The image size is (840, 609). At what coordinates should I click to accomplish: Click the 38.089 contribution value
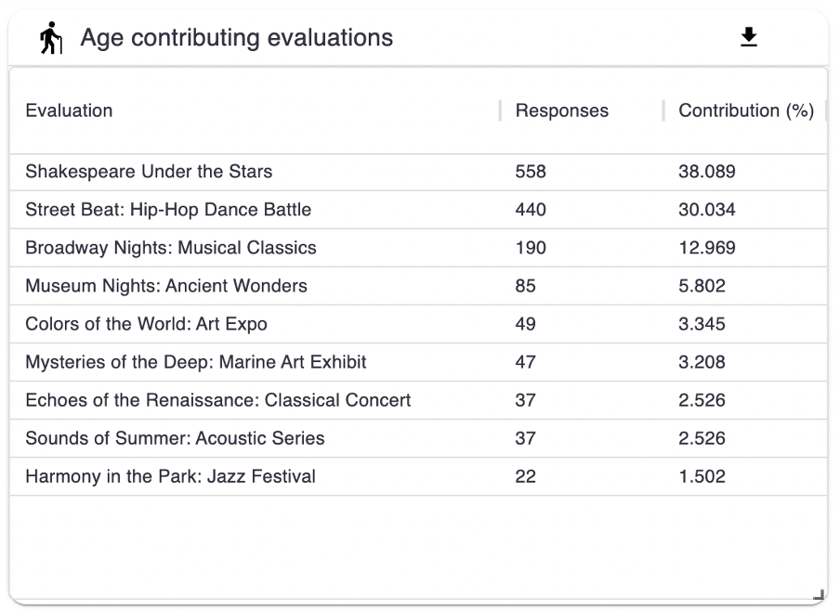pyautogui.click(x=707, y=172)
